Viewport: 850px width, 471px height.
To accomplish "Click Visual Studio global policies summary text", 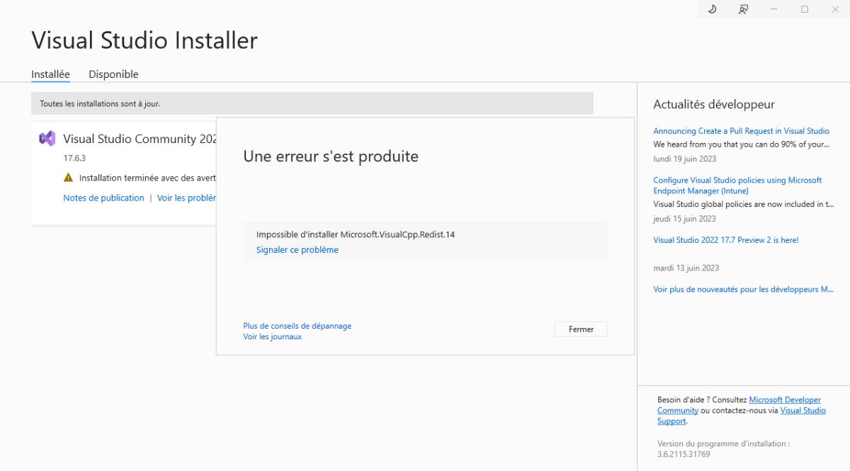I will (x=743, y=205).
